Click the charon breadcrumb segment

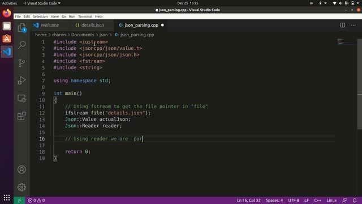point(59,35)
